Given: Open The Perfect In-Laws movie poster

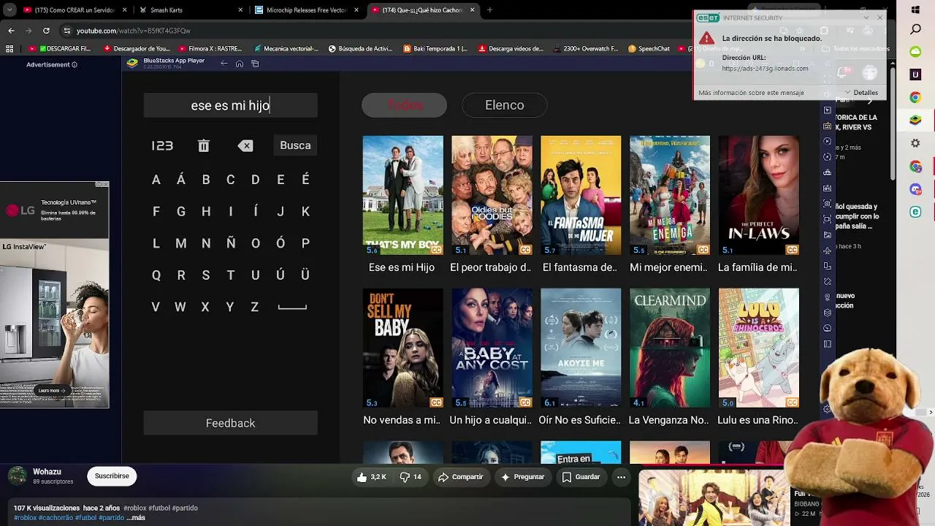Looking at the screenshot, I should click(759, 195).
